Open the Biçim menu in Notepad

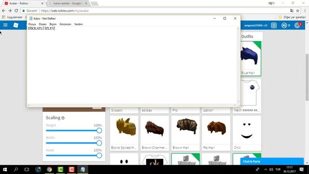pos(53,24)
